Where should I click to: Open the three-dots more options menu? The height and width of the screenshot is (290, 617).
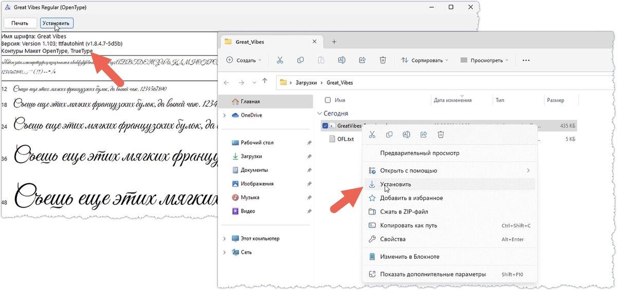pyautogui.click(x=525, y=60)
